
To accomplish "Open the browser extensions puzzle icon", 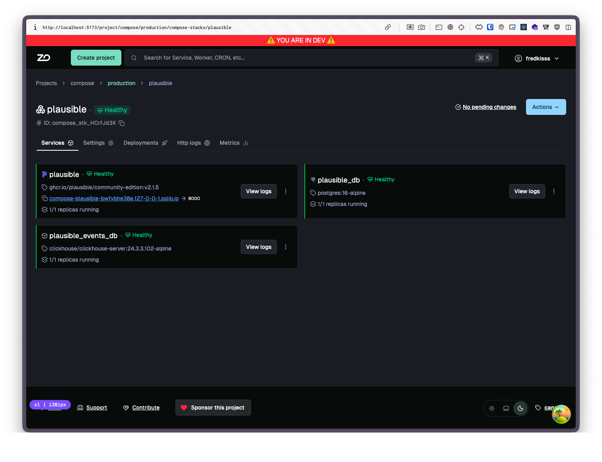I will point(479,27).
